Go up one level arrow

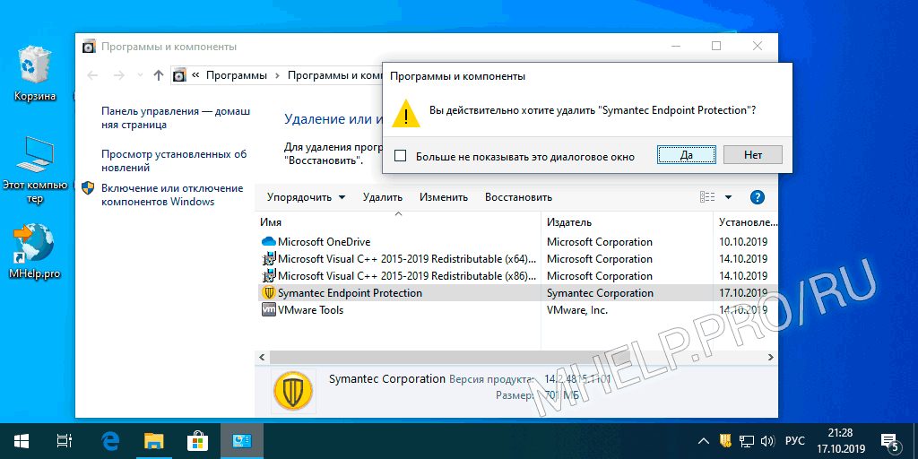pyautogui.click(x=158, y=75)
